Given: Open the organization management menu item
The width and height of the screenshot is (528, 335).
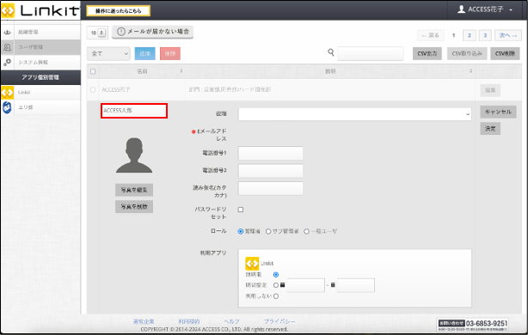Looking at the screenshot, I should [x=40, y=33].
